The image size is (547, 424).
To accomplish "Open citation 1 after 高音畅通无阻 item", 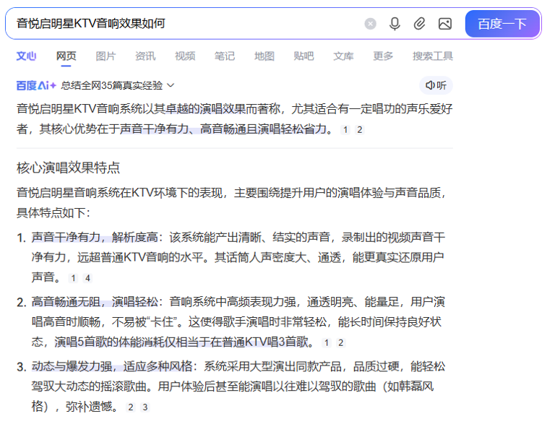I will pyautogui.click(x=327, y=342).
